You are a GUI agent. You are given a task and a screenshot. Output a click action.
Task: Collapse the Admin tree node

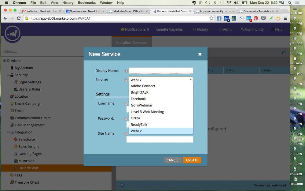[4, 61]
